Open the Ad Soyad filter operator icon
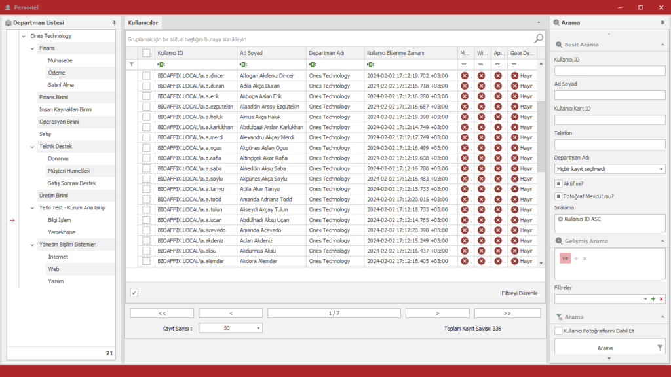This screenshot has width=671, height=377. point(243,65)
